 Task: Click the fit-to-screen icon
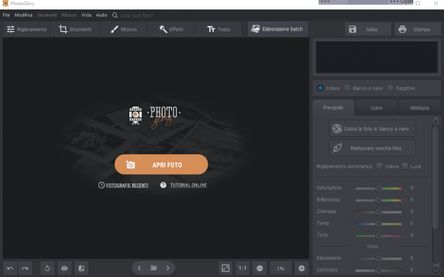click(x=226, y=268)
